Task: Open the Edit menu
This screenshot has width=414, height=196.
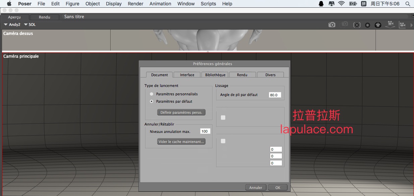Action: (x=55, y=4)
